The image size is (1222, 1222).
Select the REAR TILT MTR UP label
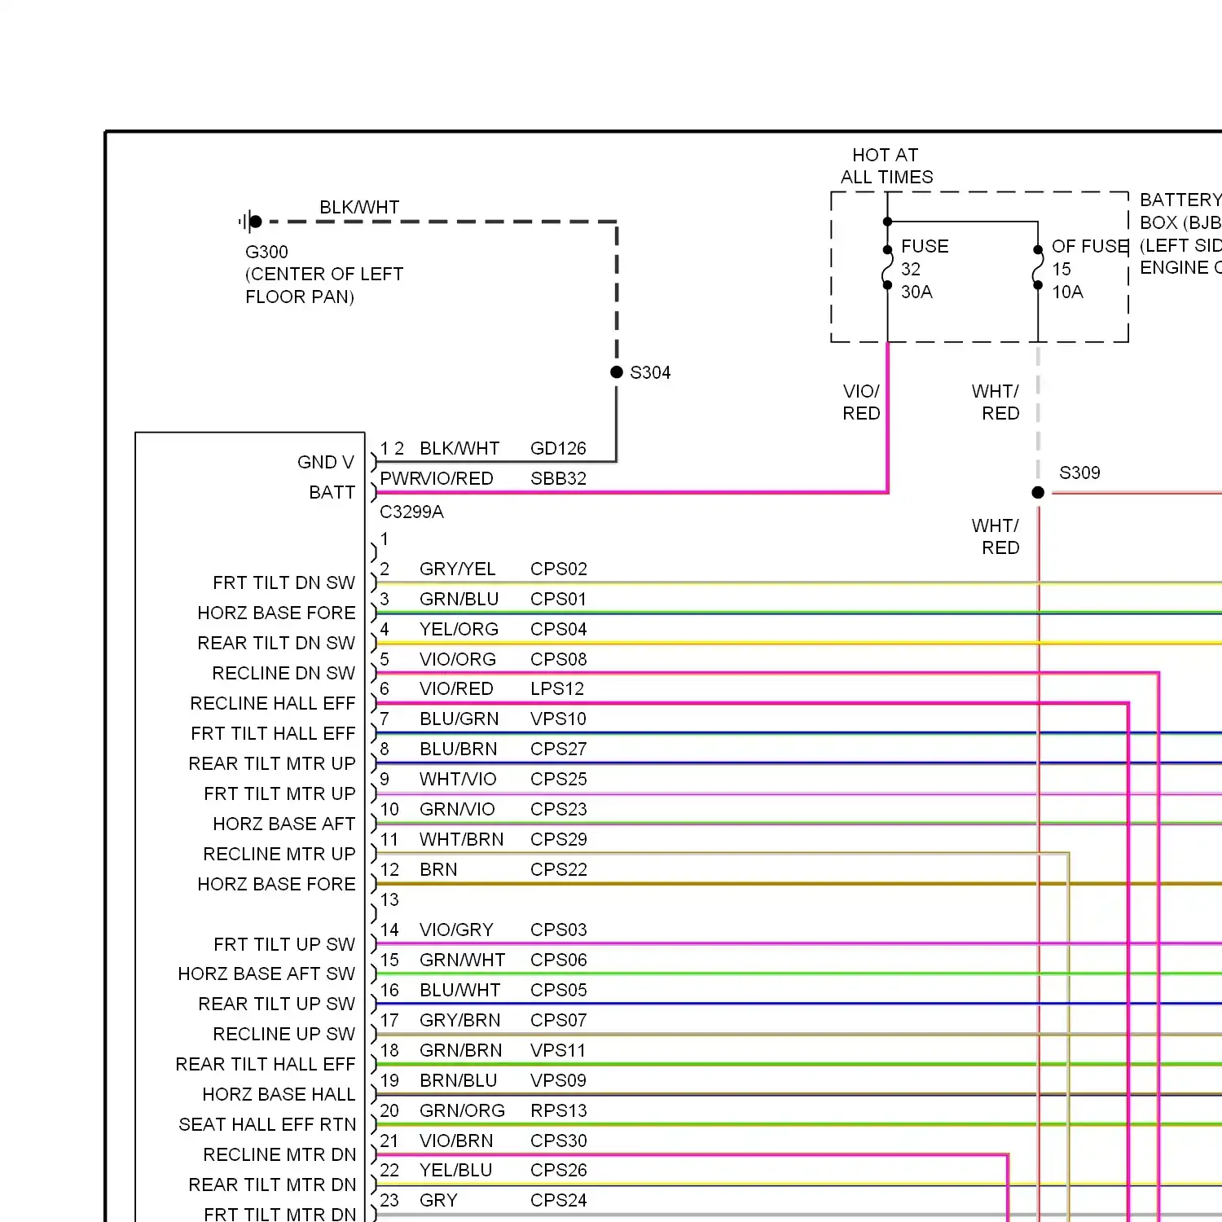tap(272, 764)
